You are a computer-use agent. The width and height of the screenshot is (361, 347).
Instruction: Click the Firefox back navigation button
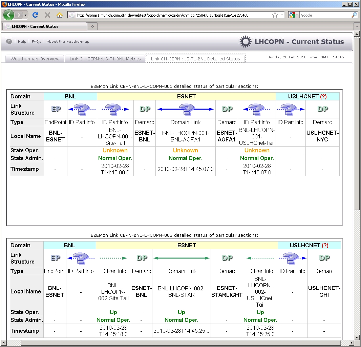[x=8, y=15]
